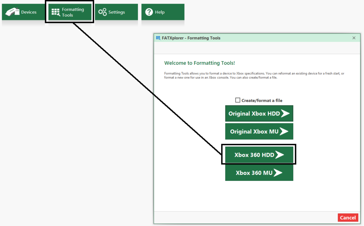
Task: Cancel the Formatting Tools dialog
Action: coord(348,217)
